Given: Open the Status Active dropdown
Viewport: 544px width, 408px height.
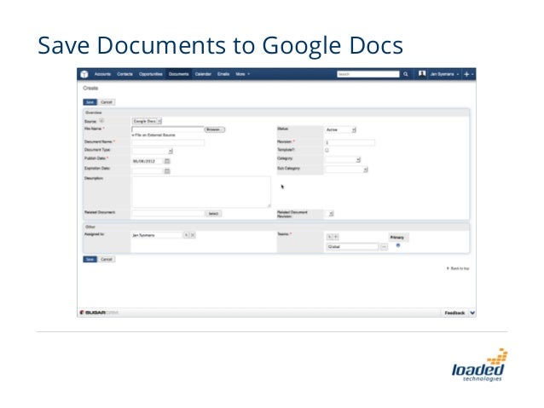Looking at the screenshot, I should 340,129.
